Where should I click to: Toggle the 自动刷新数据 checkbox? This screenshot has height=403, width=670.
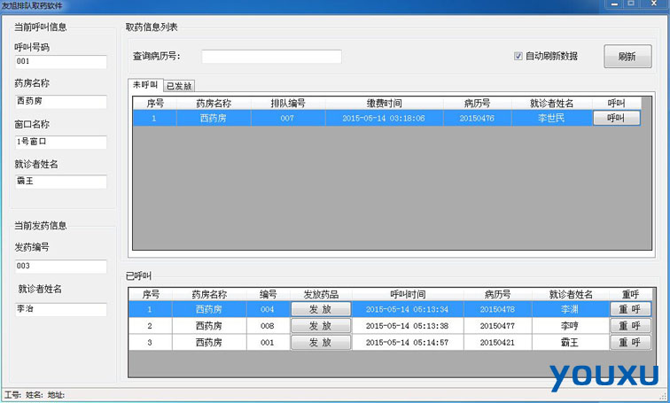click(518, 57)
